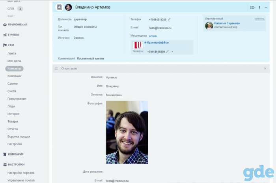
Task: Click the Имя value Владимир
Action: tap(112, 86)
